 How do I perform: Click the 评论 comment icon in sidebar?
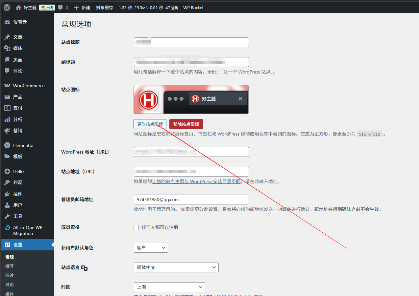(7, 71)
